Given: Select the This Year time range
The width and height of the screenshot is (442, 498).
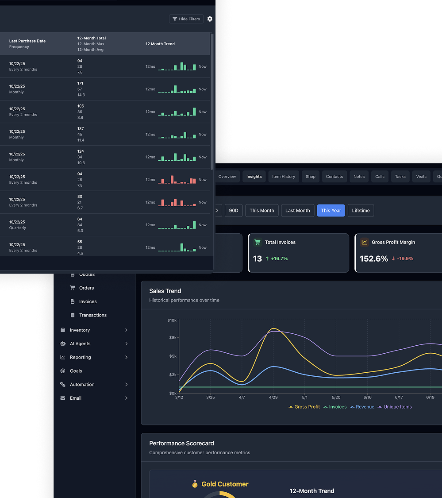Looking at the screenshot, I should 331,211.
